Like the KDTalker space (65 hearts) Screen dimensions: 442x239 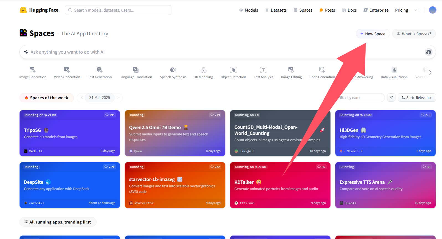tap(321, 167)
